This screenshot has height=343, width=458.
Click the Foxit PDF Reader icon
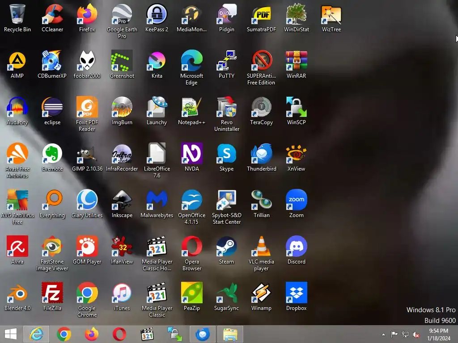(x=87, y=114)
